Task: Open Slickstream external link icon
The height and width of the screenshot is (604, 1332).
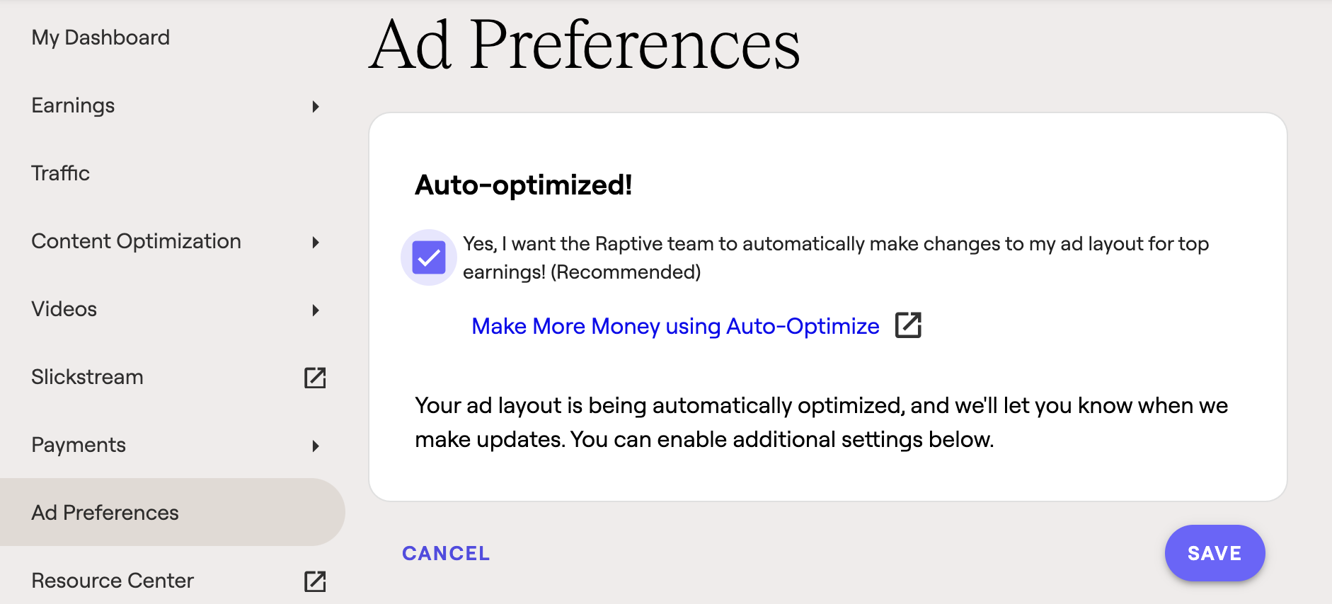Action: (x=315, y=378)
